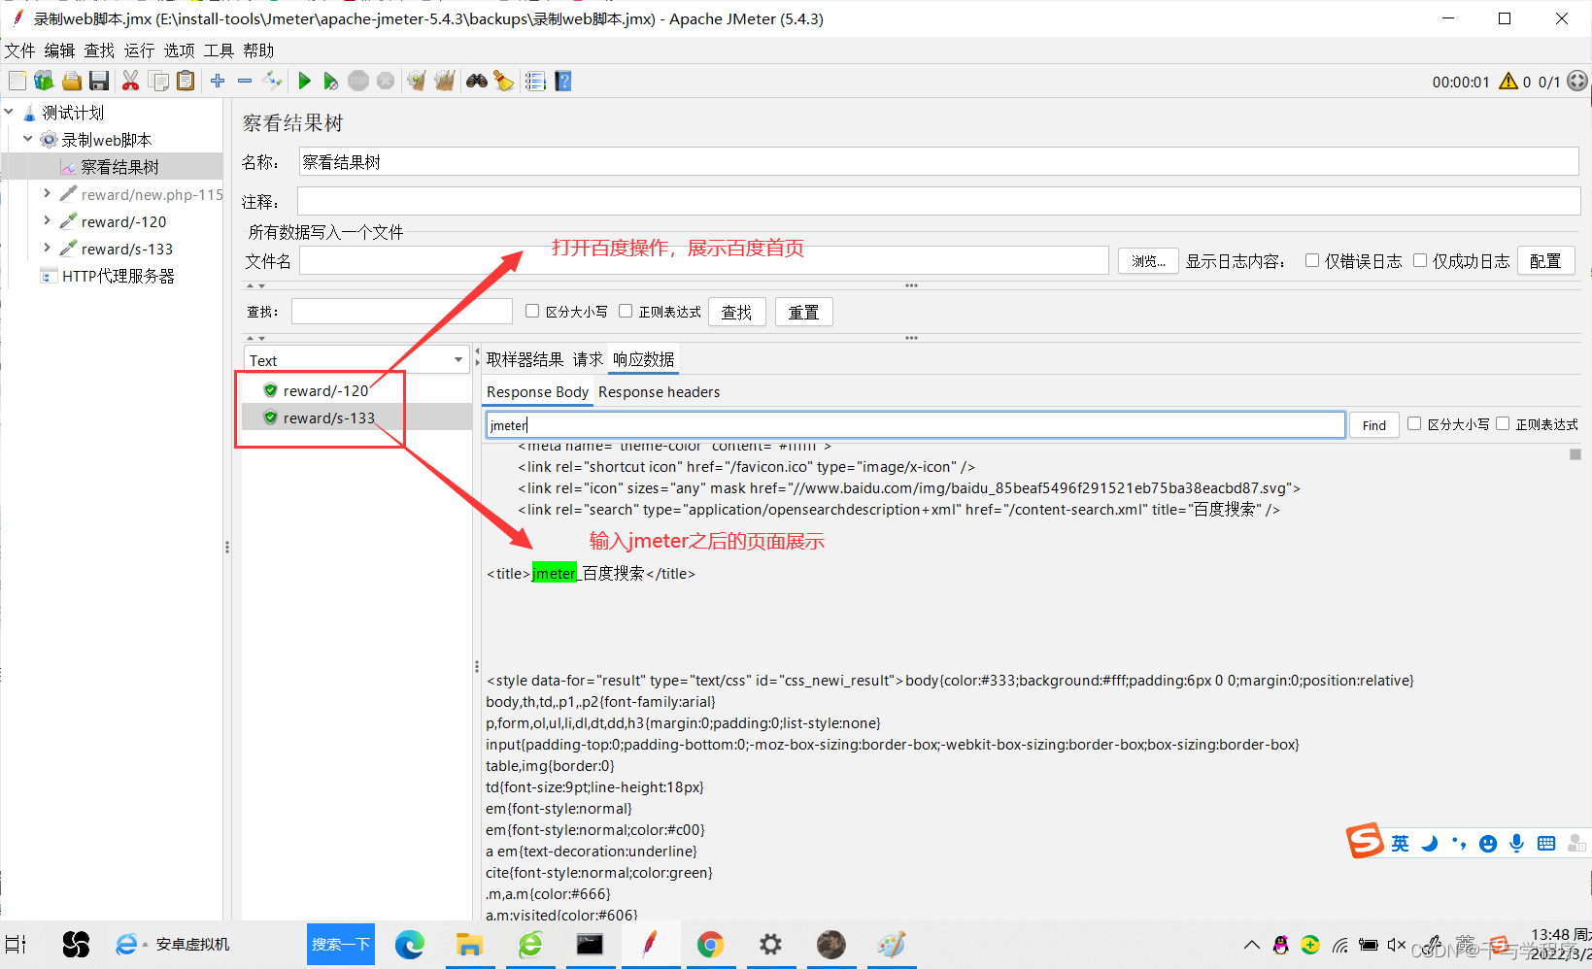
Task: Open Settings gear from taskbar
Action: tap(770, 944)
